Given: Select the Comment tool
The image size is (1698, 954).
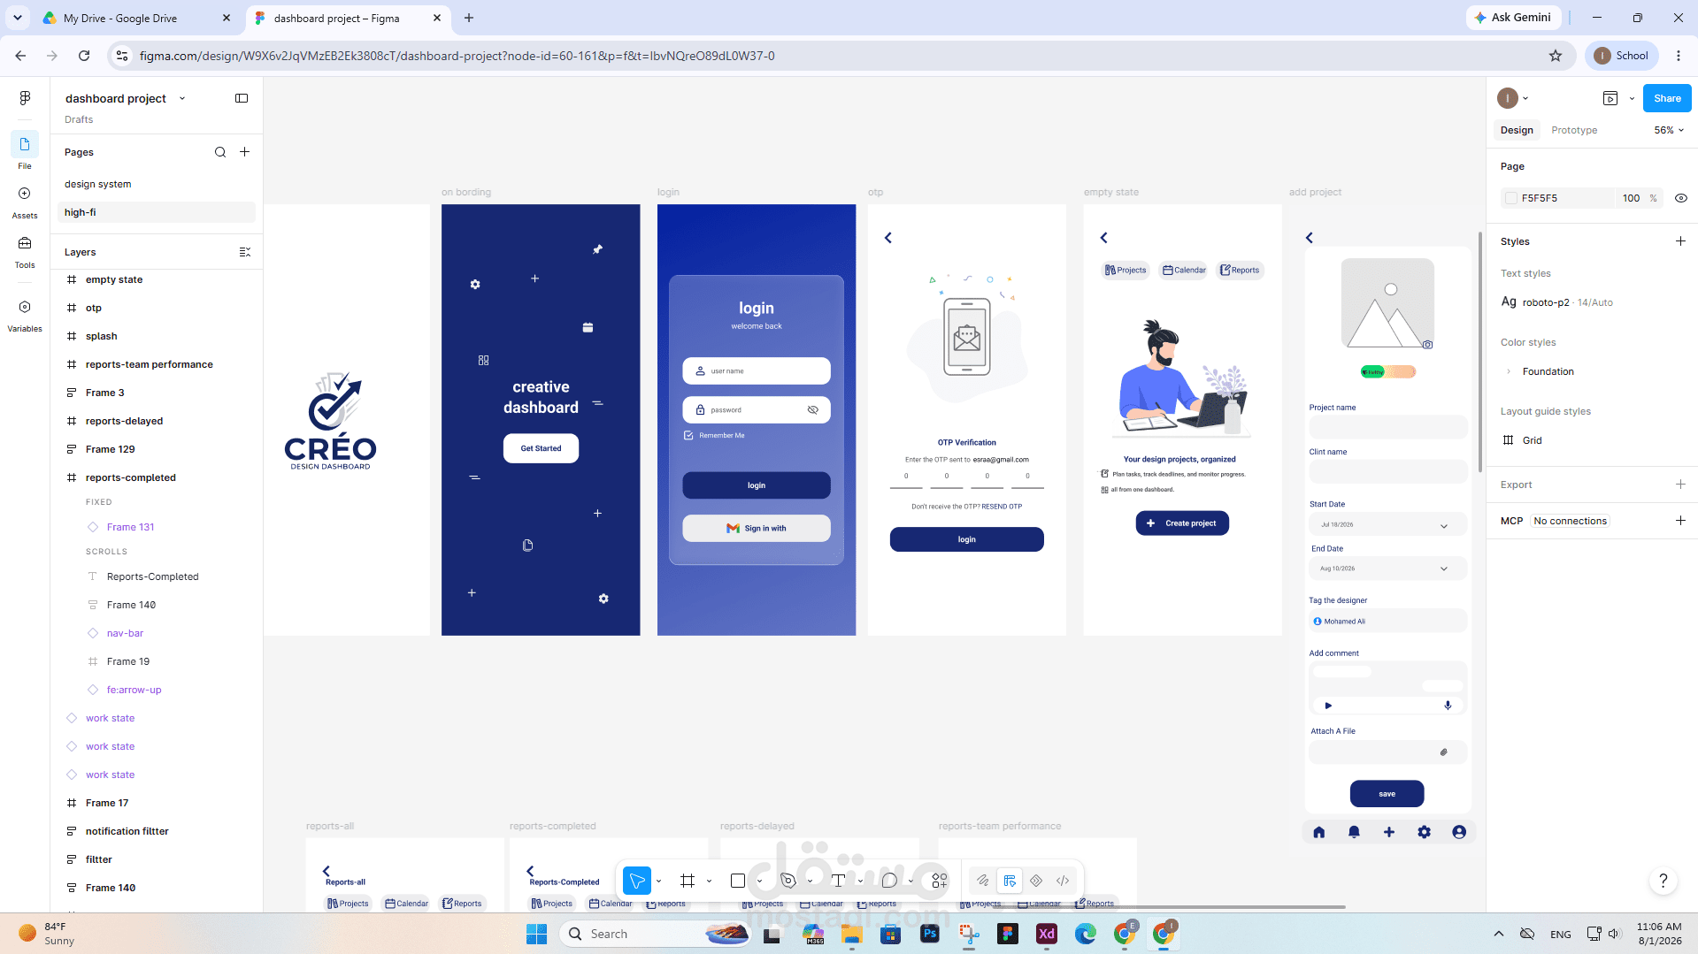Looking at the screenshot, I should coord(889,881).
